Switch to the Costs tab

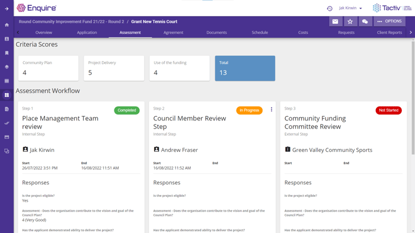click(x=303, y=33)
